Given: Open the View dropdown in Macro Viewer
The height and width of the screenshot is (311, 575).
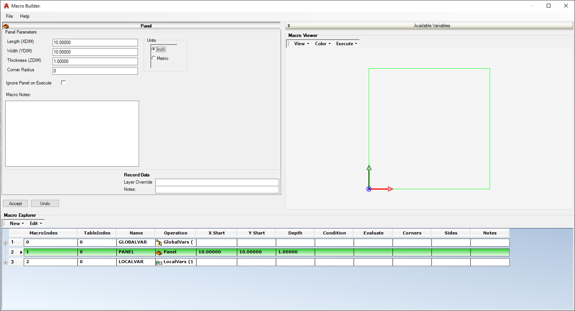Looking at the screenshot, I should click(x=300, y=43).
